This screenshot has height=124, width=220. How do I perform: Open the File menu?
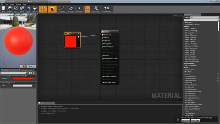[2, 4]
